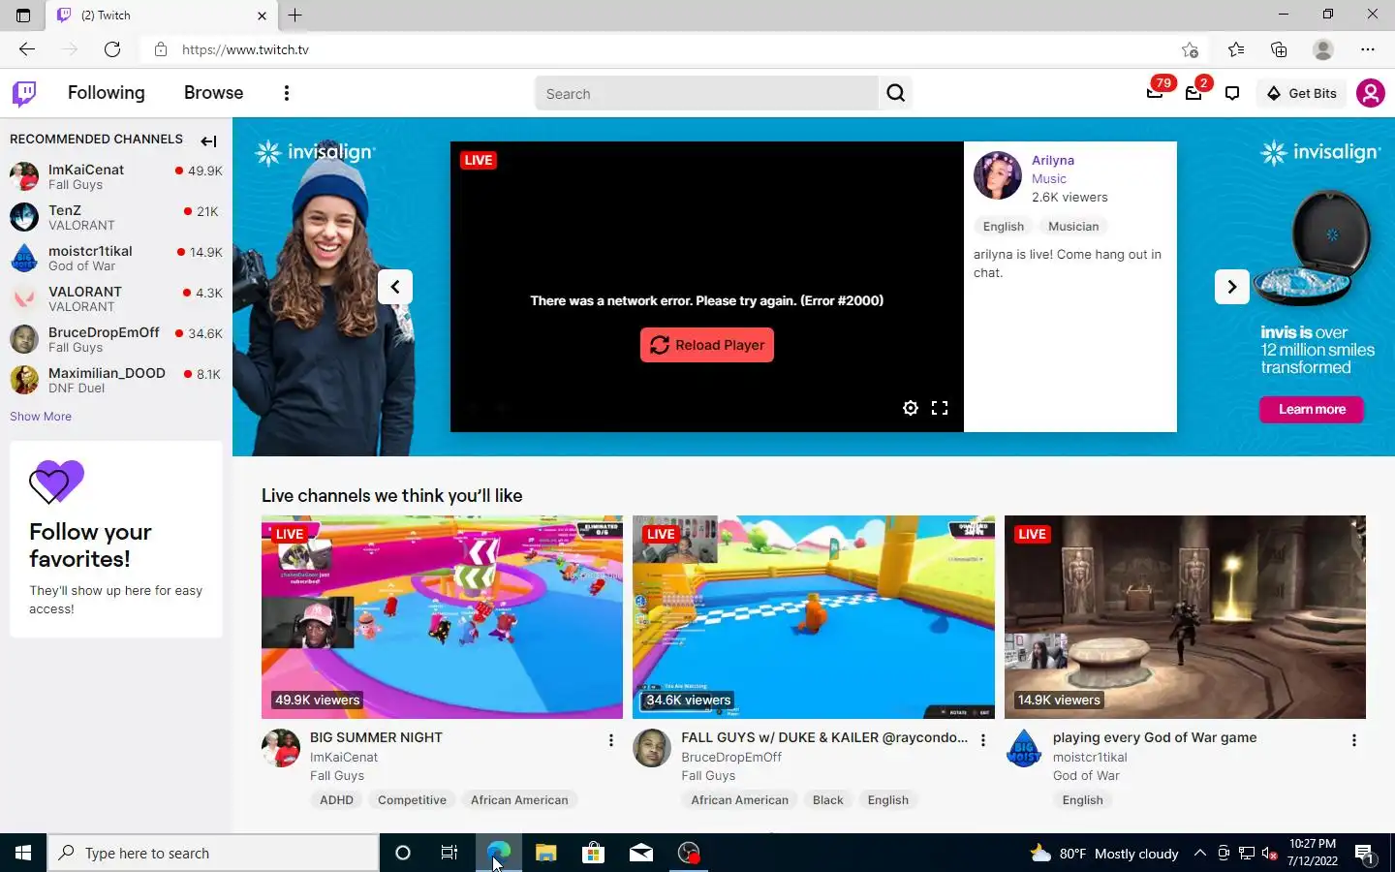Select the English tag under Arilyna
The image size is (1395, 872).
1004,227
